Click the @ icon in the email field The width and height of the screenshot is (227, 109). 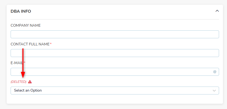tap(215, 72)
